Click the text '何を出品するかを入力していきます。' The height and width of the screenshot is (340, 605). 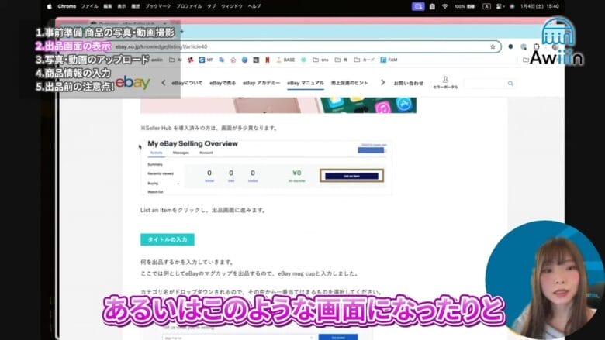point(188,263)
